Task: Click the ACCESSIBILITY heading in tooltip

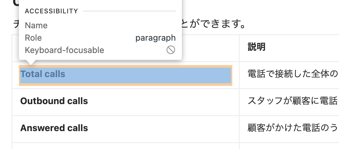Action: (51, 11)
